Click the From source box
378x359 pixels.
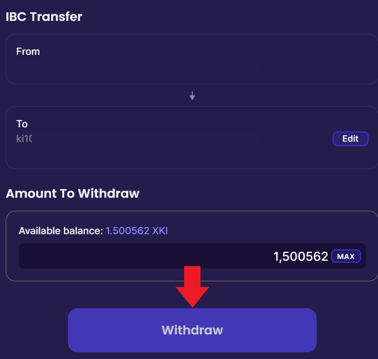[x=191, y=59]
